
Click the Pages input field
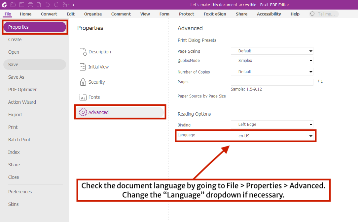click(272, 82)
